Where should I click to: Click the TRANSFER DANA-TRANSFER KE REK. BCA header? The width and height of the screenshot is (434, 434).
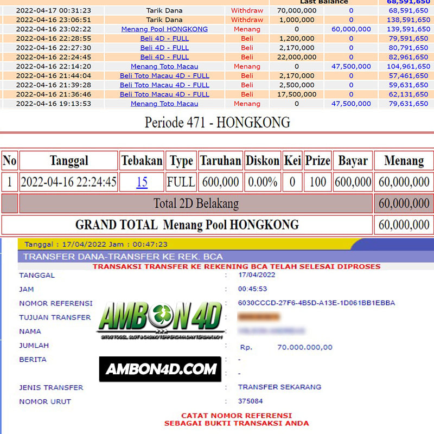(123, 257)
